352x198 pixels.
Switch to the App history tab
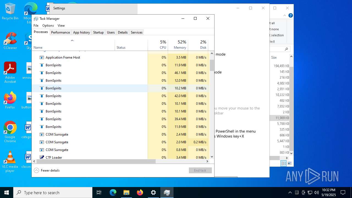(x=81, y=32)
